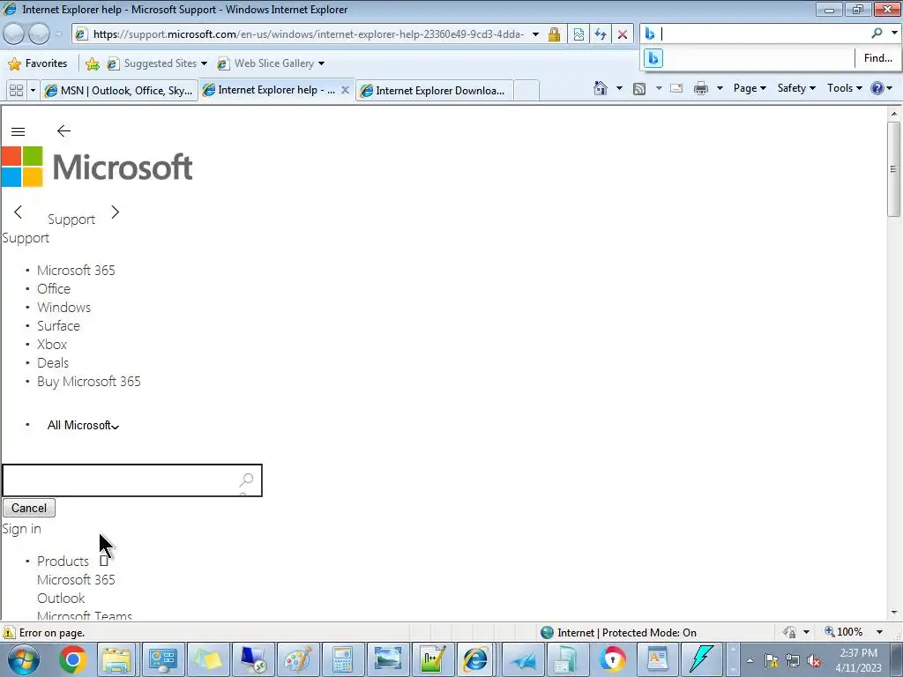Open Paint from the taskbar
Screen dimensions: 903x677
click(x=298, y=659)
